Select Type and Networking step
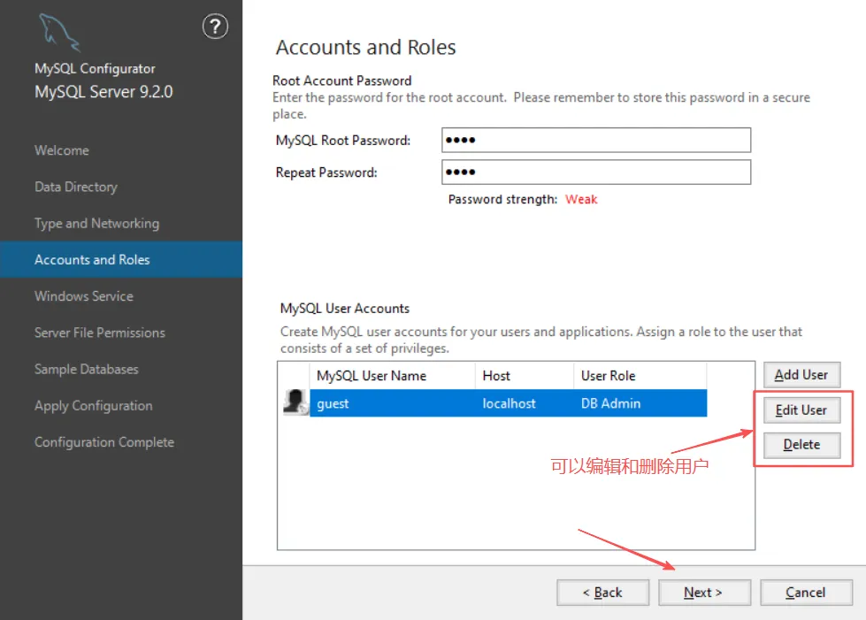This screenshot has width=866, height=620. coord(96,223)
